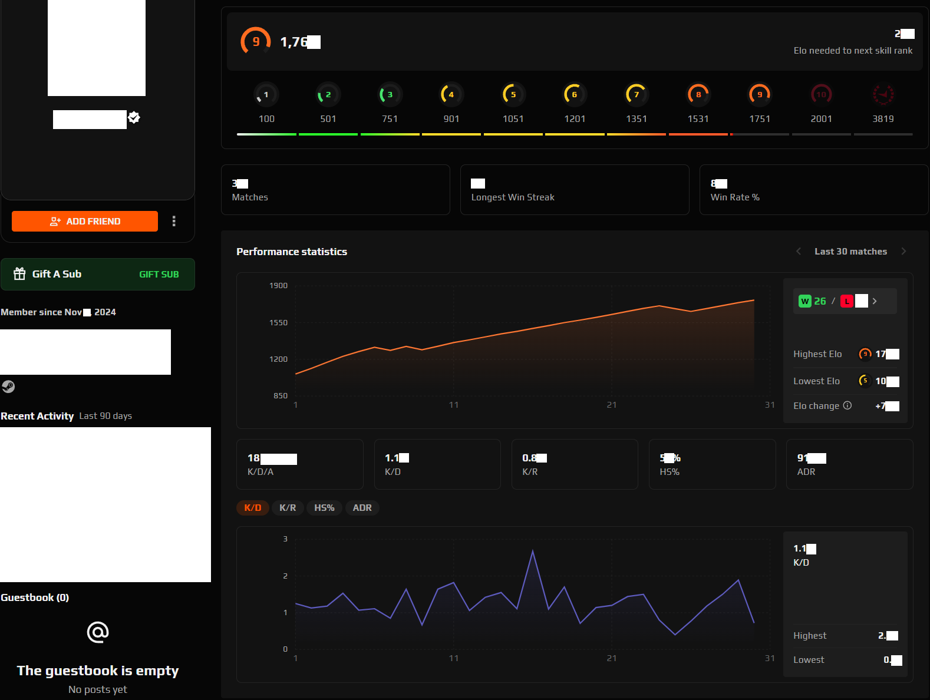
Task: Click the skill level 10 badge icon
Action: click(821, 94)
